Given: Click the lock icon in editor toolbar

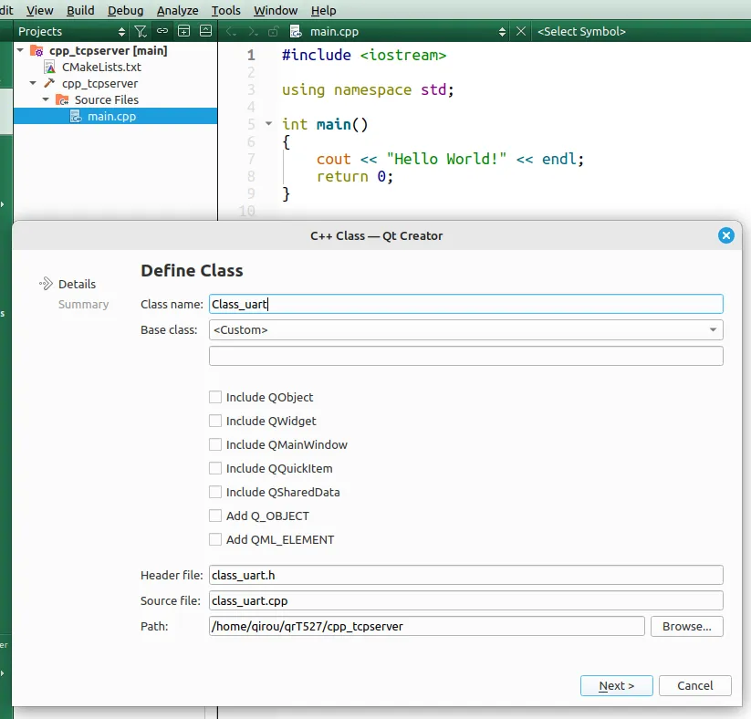Looking at the screenshot, I should (x=273, y=32).
